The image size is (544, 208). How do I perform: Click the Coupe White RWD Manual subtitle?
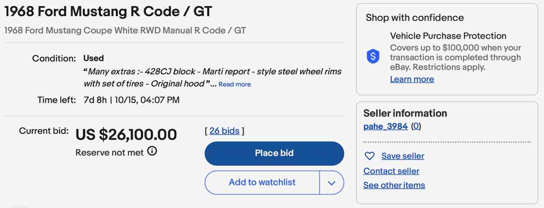[x=125, y=31]
